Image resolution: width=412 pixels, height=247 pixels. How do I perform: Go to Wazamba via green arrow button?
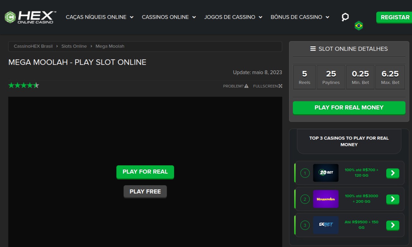tap(393, 199)
